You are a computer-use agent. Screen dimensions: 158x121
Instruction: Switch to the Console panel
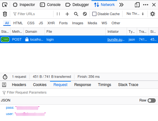coord(50,5)
